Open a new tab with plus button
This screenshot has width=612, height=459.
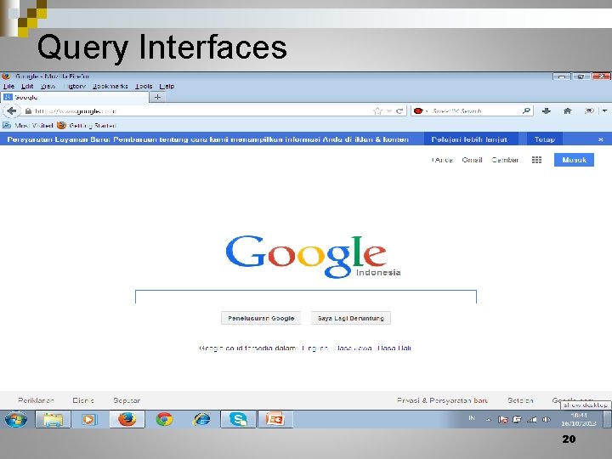click(x=158, y=97)
